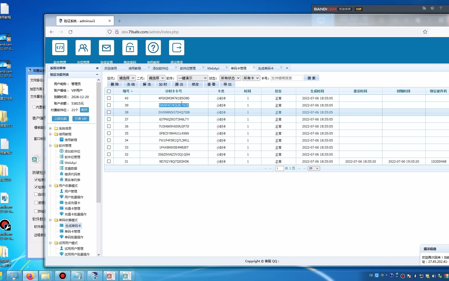Open the page size 20 dropdown
The height and width of the screenshot is (281, 449).
click(x=314, y=168)
